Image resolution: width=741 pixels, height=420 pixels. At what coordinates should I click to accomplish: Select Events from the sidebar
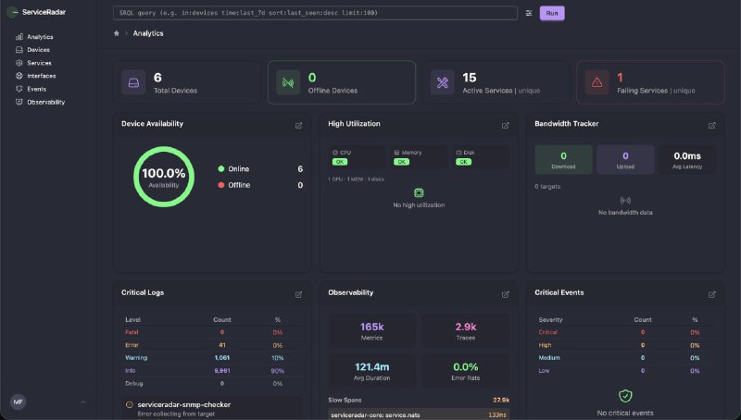tap(37, 89)
